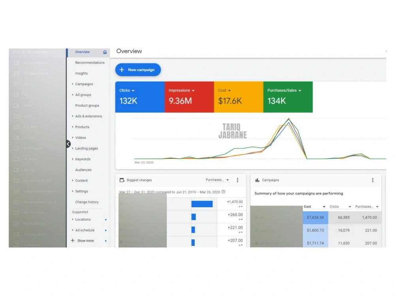Open suggested Locations item
The image size is (395, 296).
point(83,219)
